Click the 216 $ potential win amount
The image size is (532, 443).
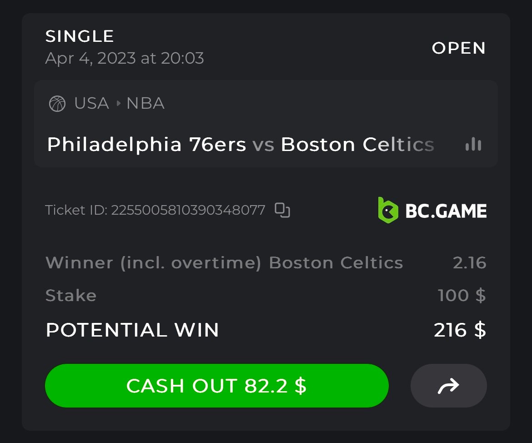point(460,330)
